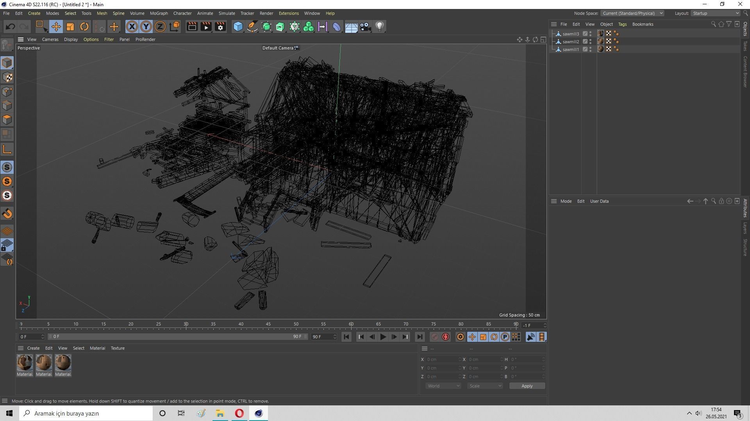This screenshot has width=750, height=421.
Task: Activate the Rotate tool
Action: 84,27
